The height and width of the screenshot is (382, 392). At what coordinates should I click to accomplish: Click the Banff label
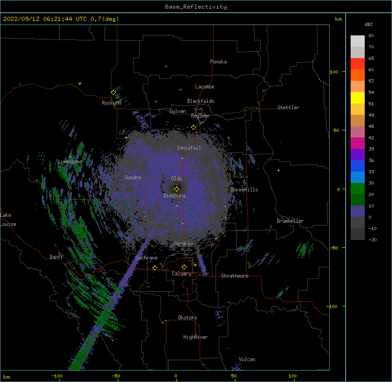tap(56, 257)
